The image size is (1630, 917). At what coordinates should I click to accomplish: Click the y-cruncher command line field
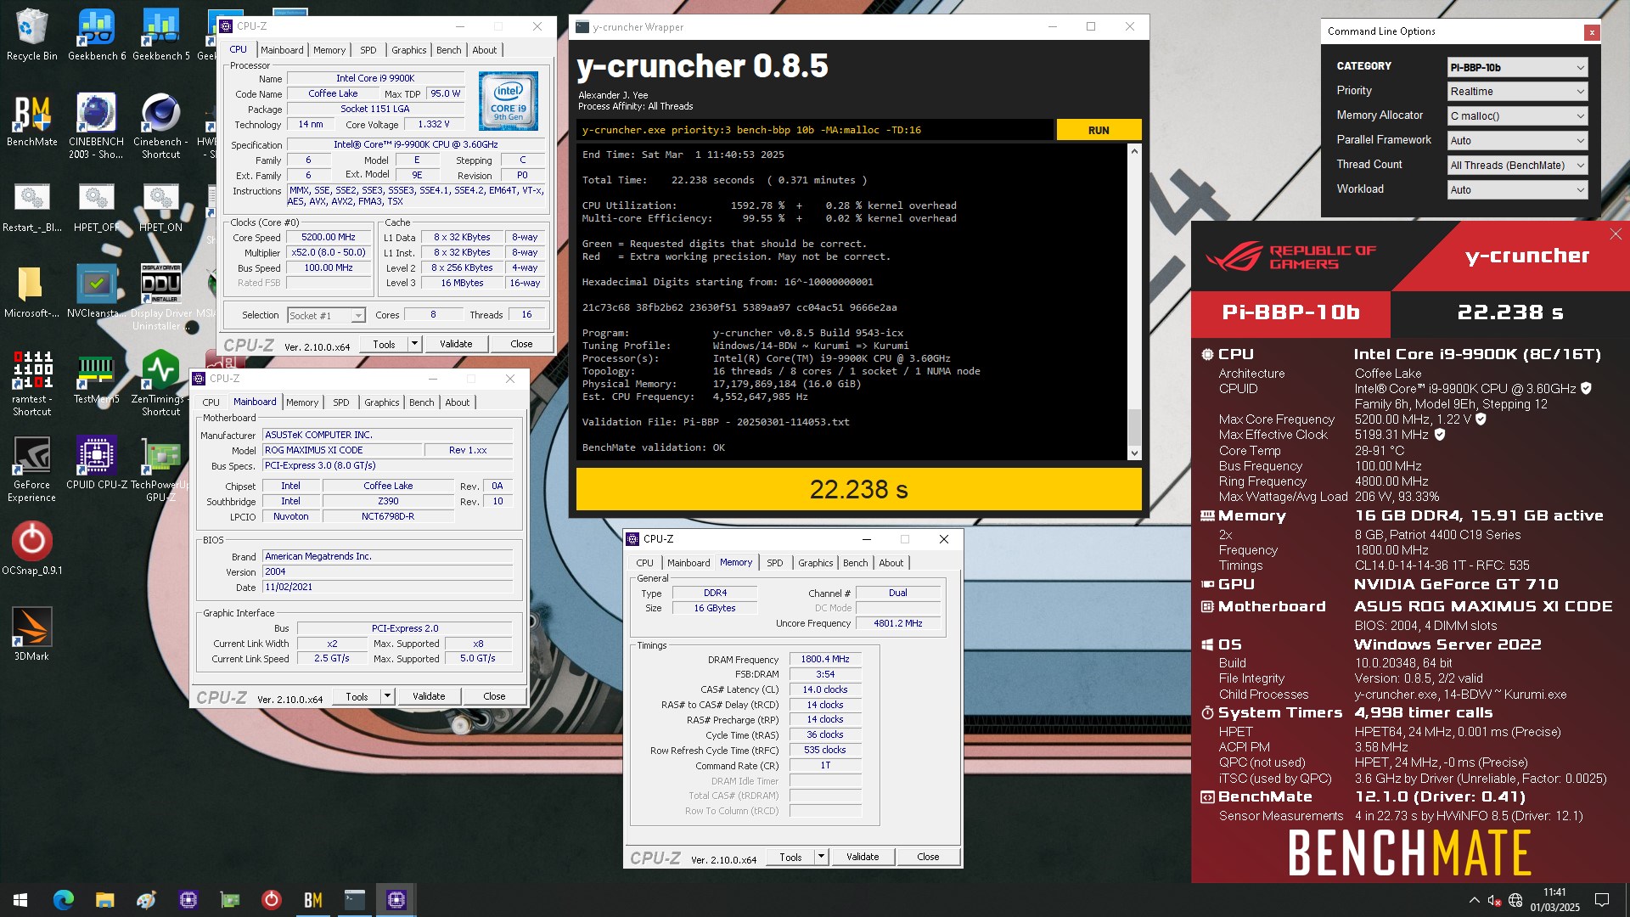pos(816,130)
